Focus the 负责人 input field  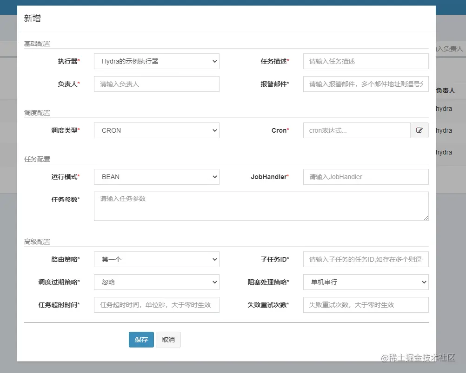(157, 84)
